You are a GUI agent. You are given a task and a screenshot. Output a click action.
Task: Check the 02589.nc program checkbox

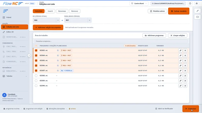(36, 81)
